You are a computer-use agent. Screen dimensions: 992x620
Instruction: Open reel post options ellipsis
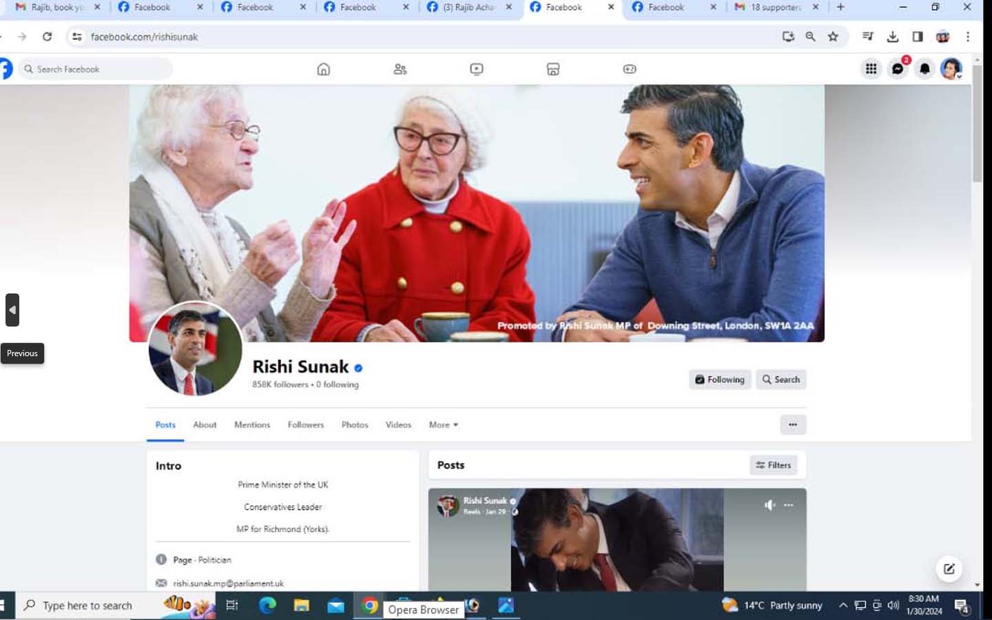click(789, 505)
